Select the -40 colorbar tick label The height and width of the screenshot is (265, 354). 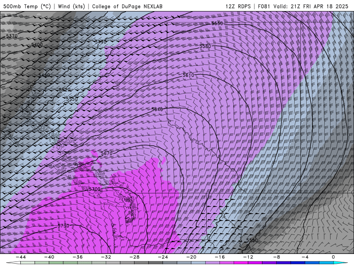tap(49, 257)
